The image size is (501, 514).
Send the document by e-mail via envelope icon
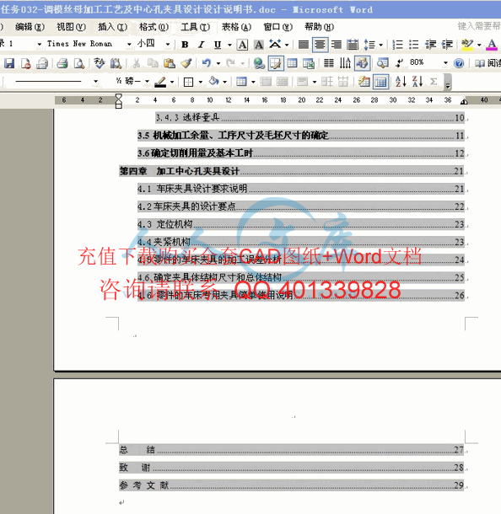click(42, 63)
